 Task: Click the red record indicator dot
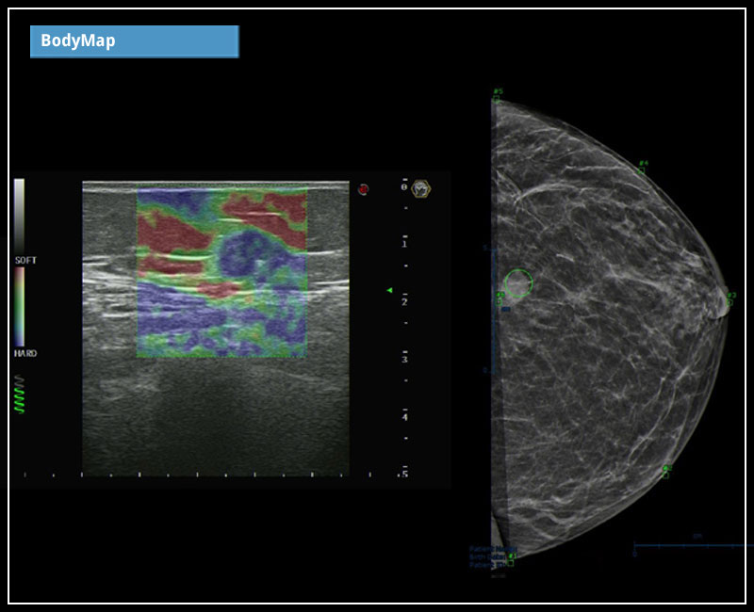click(x=363, y=189)
